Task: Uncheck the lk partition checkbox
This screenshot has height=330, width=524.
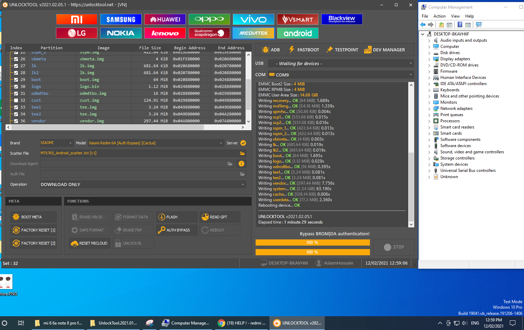Action: click(x=16, y=66)
